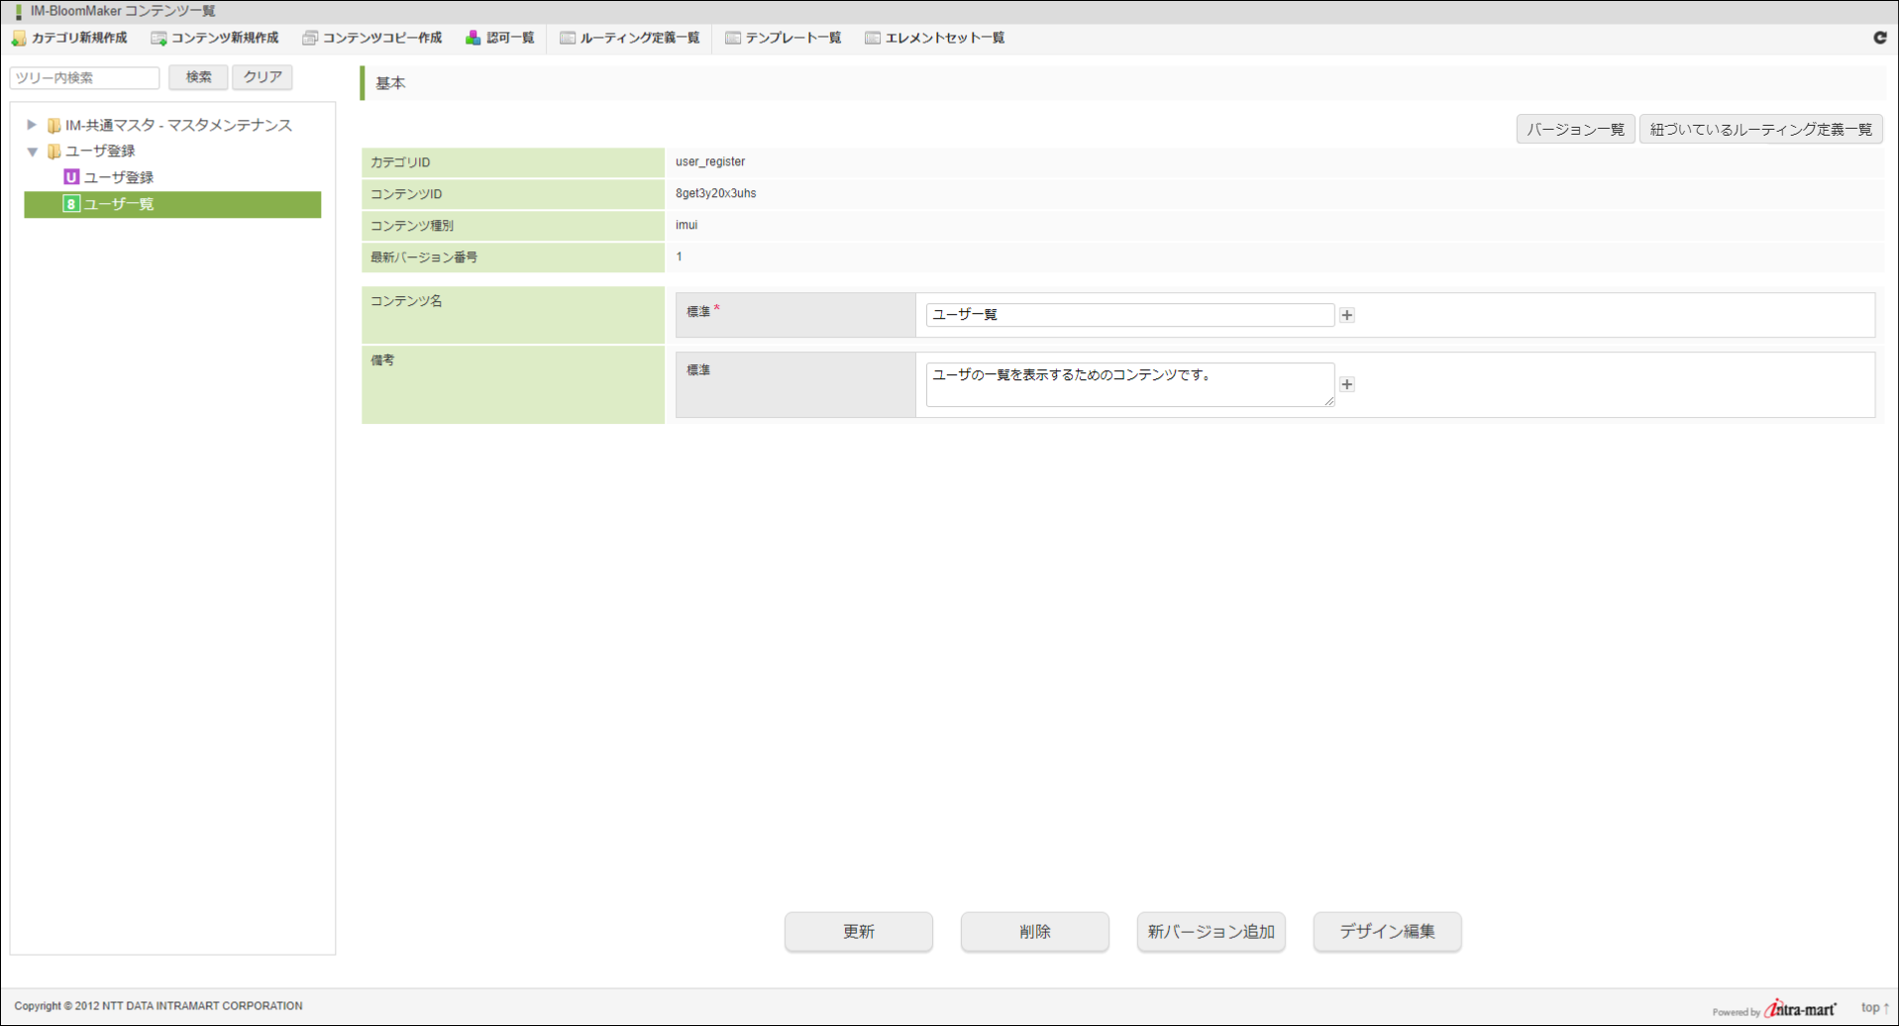Click the Copyright NTT DATA INTRAMART text
1899x1026 pixels.
click(158, 1006)
